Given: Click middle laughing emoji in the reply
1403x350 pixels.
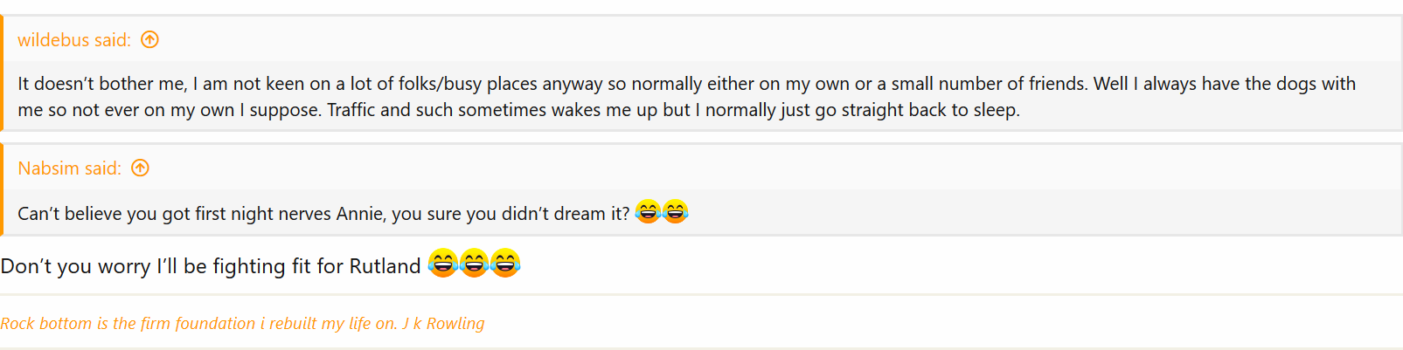Looking at the screenshot, I should click(x=474, y=264).
